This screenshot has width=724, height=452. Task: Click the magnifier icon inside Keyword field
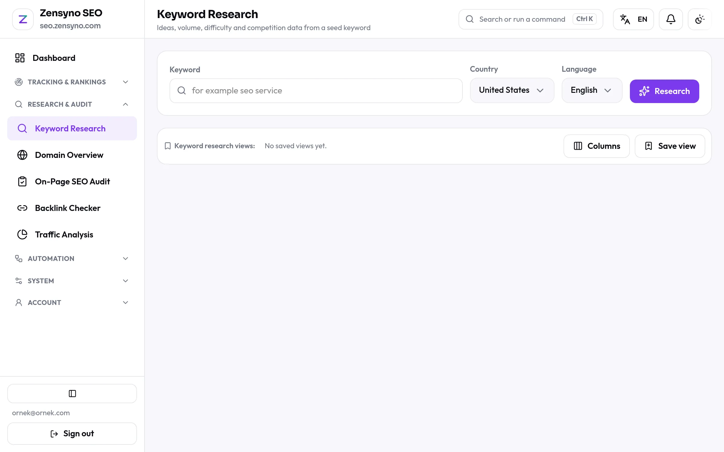point(182,90)
